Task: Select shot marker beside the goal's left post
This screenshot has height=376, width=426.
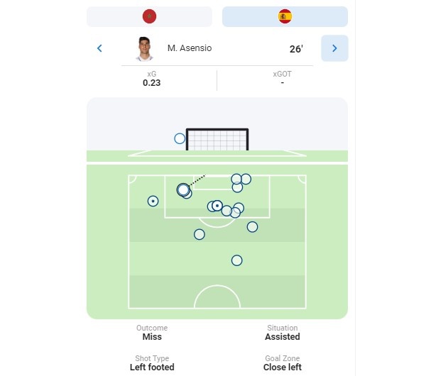Action: (x=180, y=138)
